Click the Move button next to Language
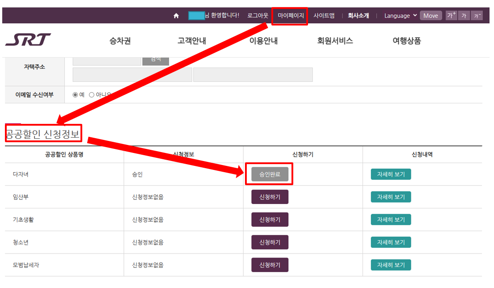The width and height of the screenshot is (494, 288). point(430,15)
